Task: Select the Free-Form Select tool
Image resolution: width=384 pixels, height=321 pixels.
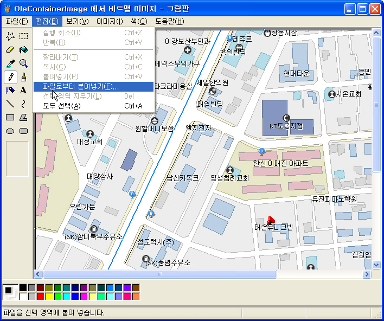Action: 10,36
